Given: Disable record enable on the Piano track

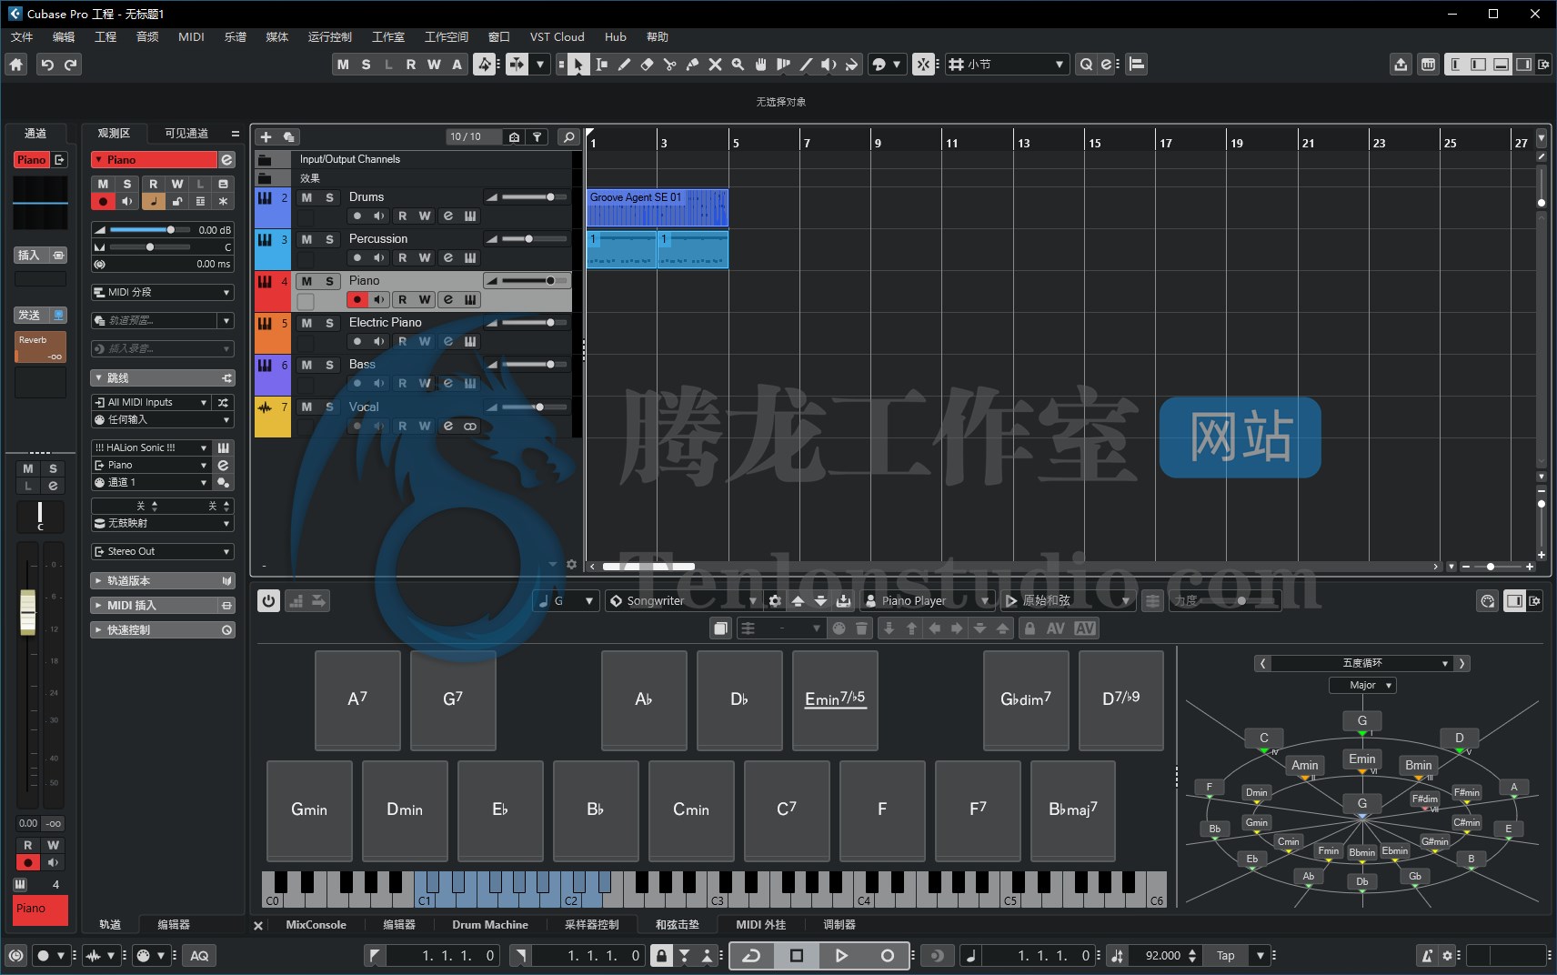Looking at the screenshot, I should [x=357, y=300].
